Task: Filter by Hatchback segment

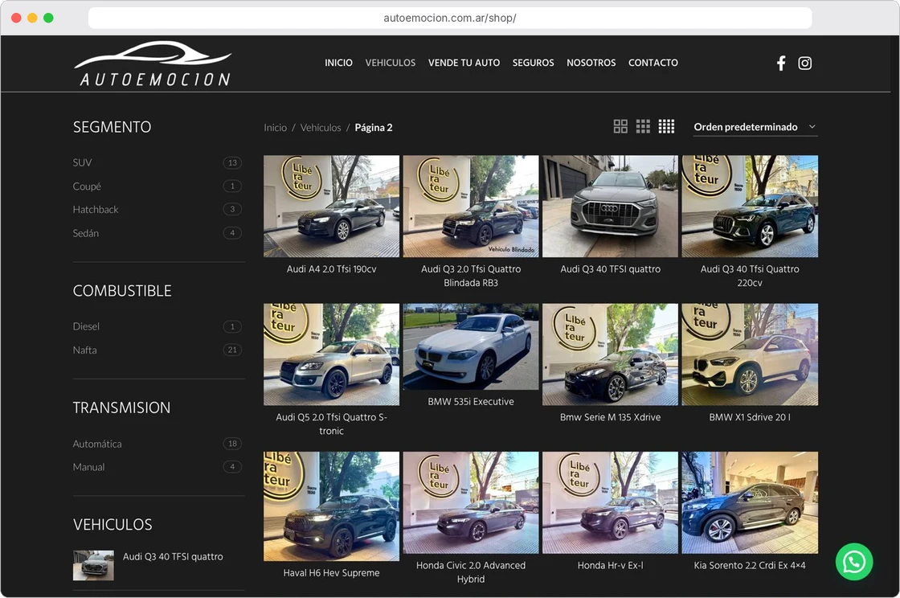Action: coord(96,210)
